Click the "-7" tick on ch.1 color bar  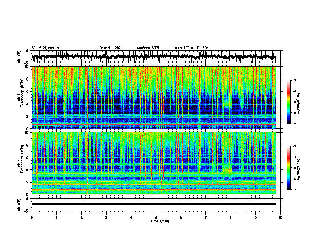tap(294, 124)
